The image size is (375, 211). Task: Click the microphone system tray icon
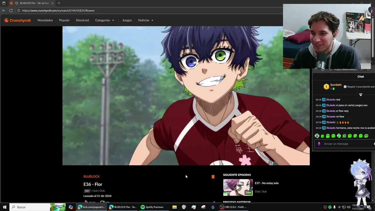pos(335,207)
